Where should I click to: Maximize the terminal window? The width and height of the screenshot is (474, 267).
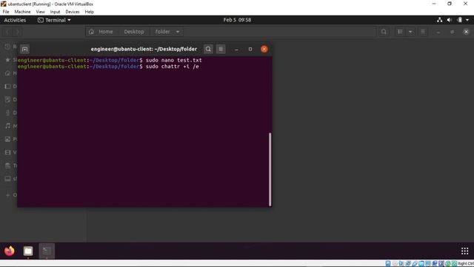[250, 49]
